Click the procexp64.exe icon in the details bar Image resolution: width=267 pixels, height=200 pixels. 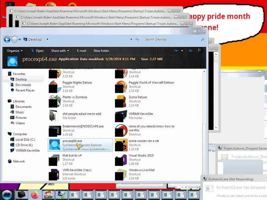click(x=13, y=61)
